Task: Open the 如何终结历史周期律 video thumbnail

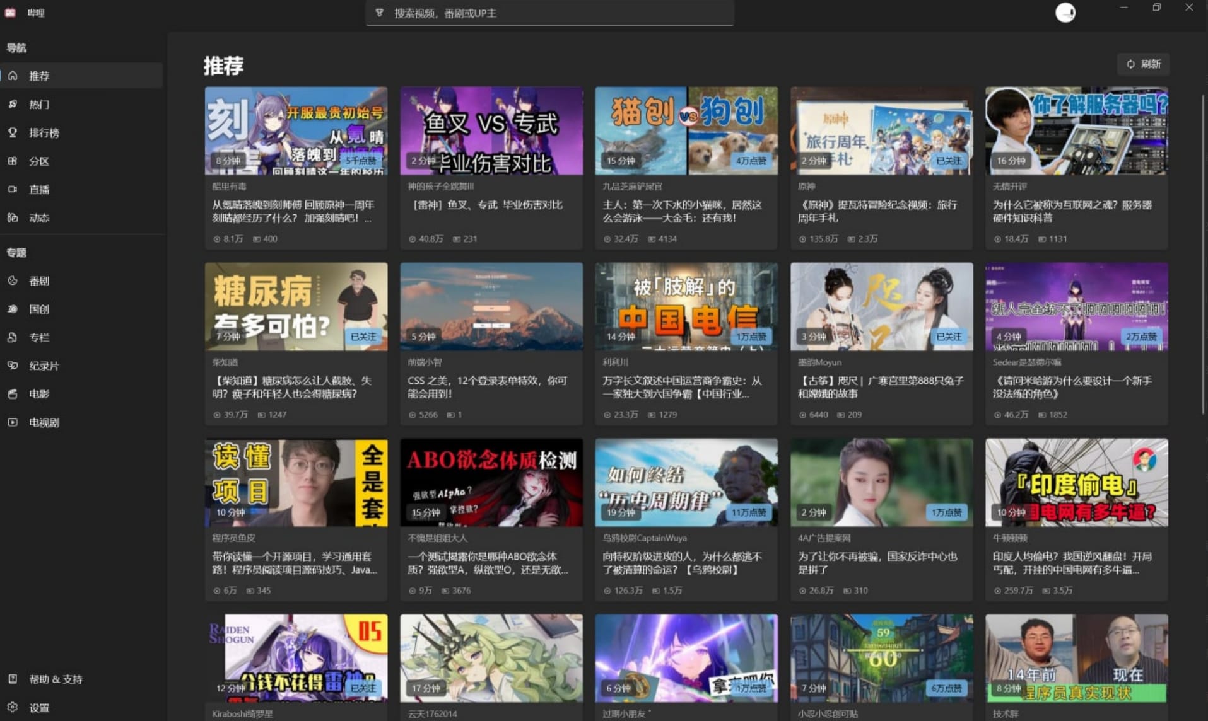Action: point(686,483)
